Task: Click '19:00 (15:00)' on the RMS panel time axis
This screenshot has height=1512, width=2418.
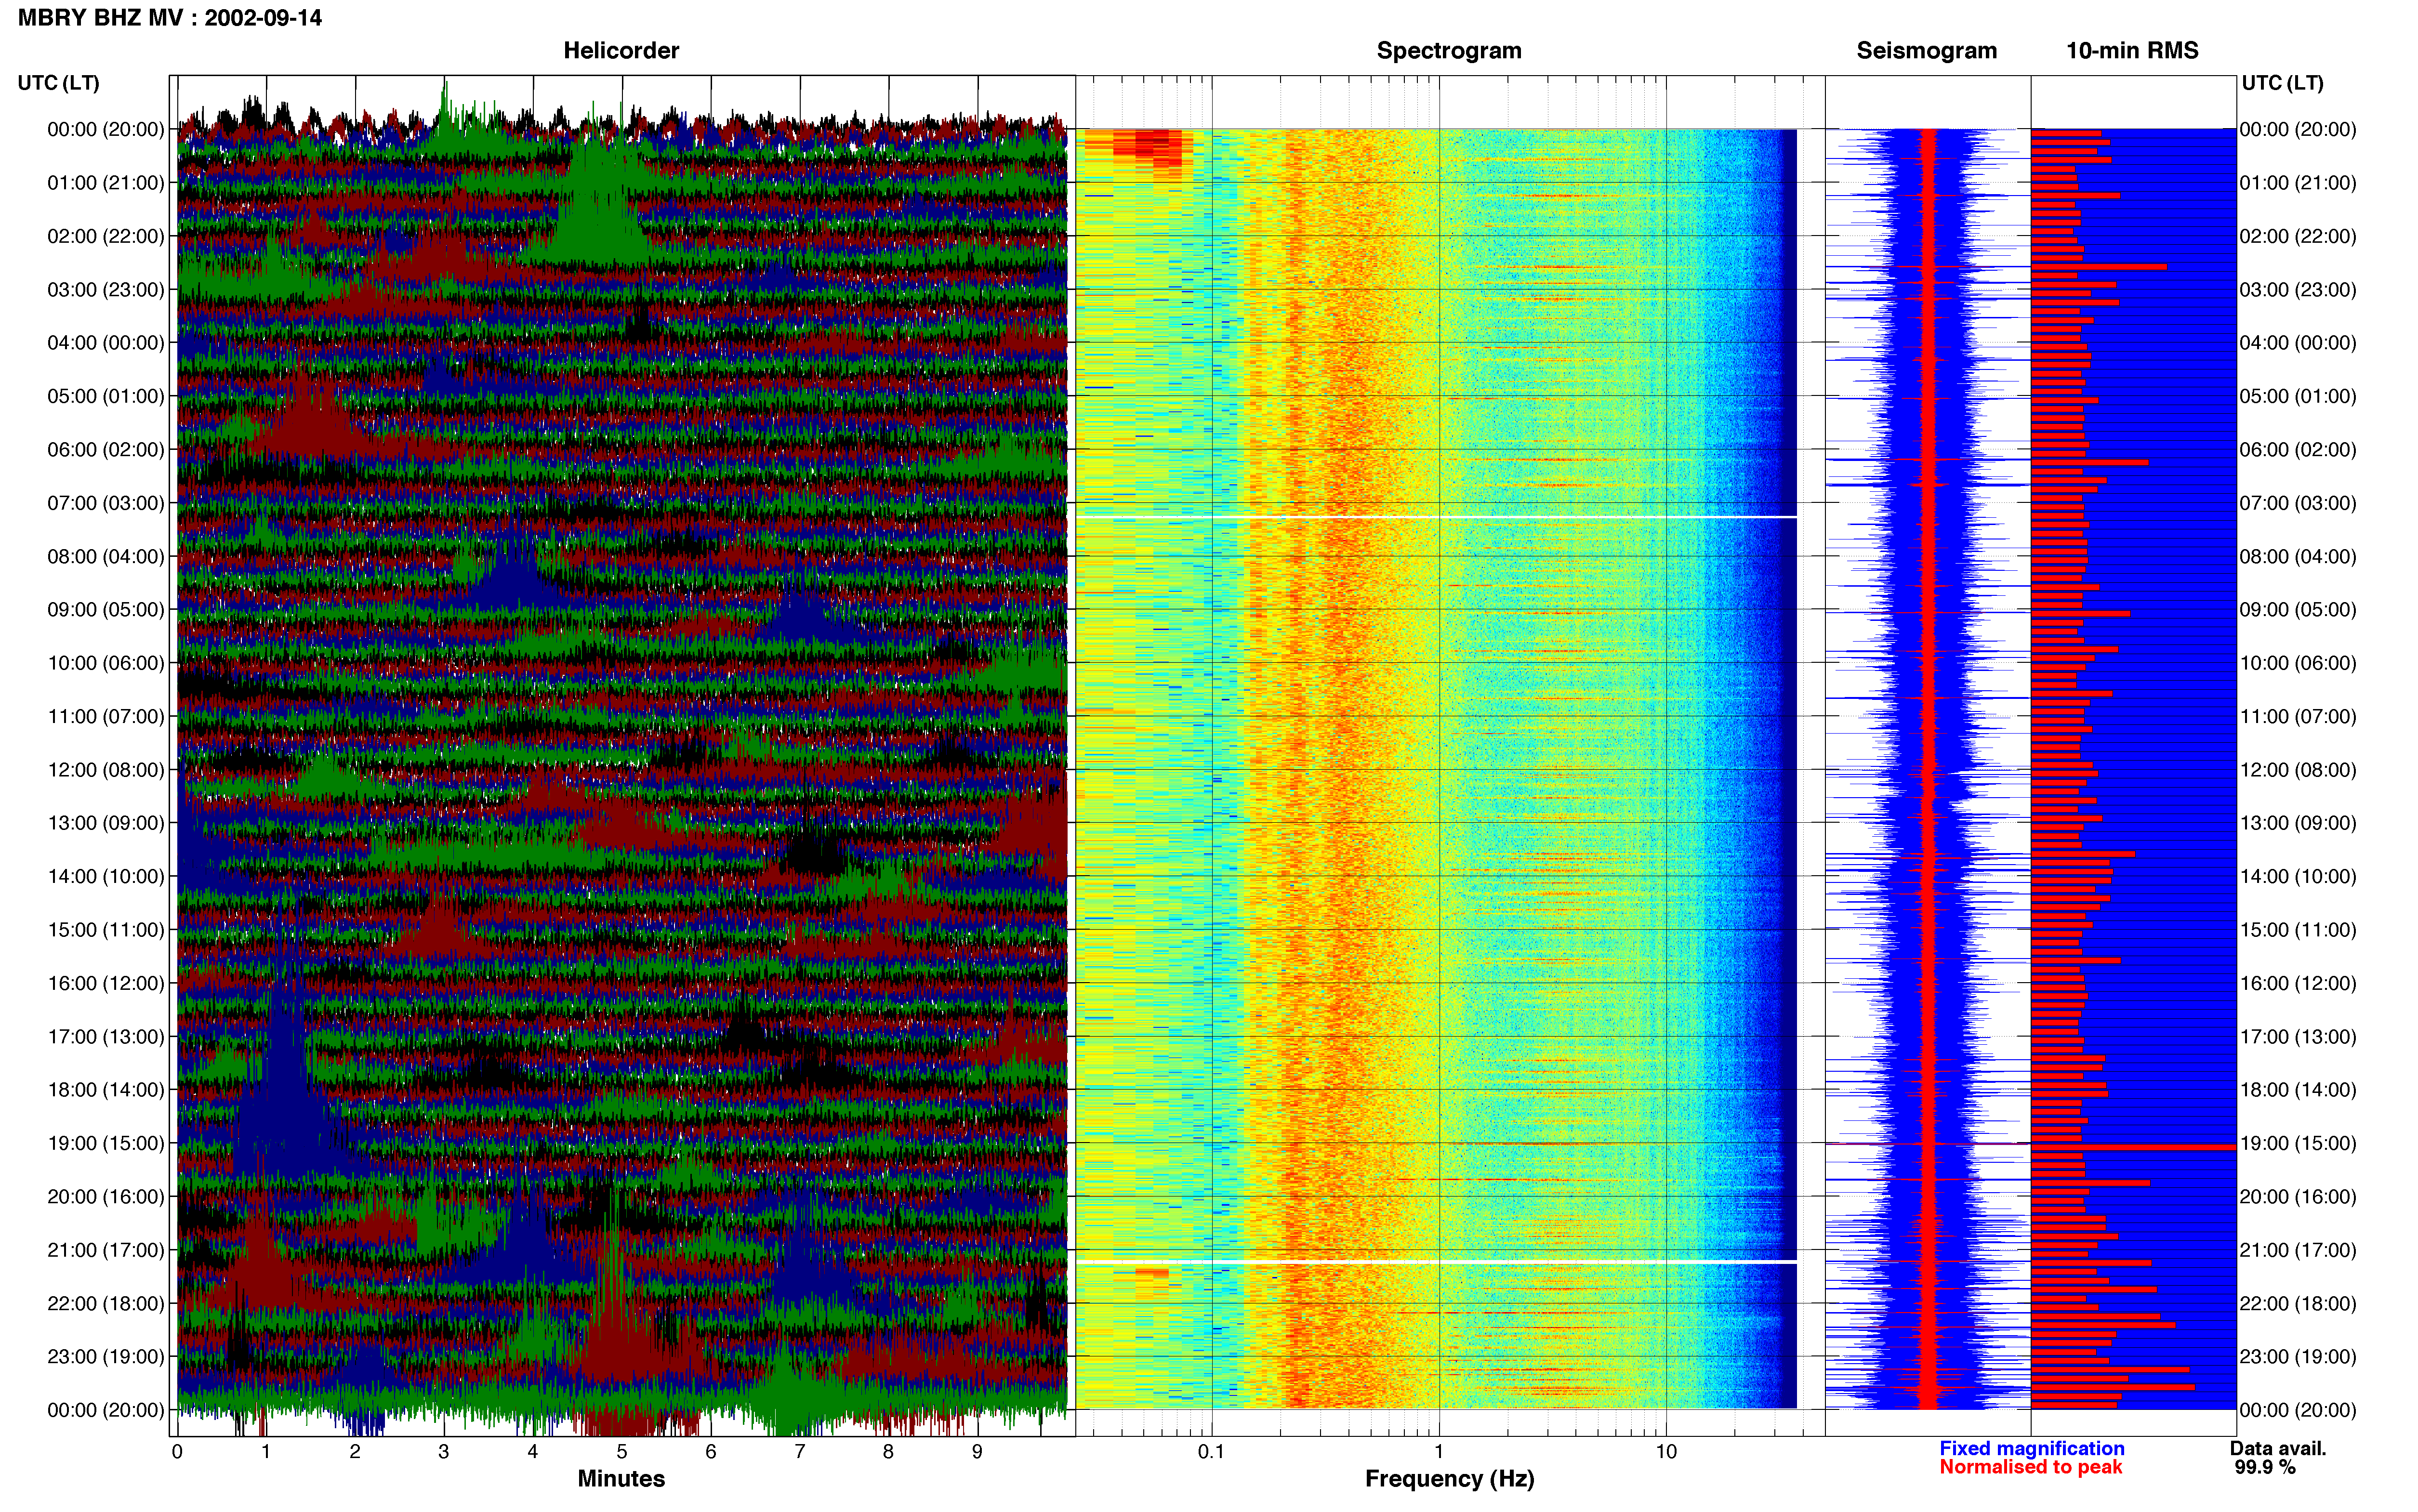Action: click(x=2298, y=1143)
